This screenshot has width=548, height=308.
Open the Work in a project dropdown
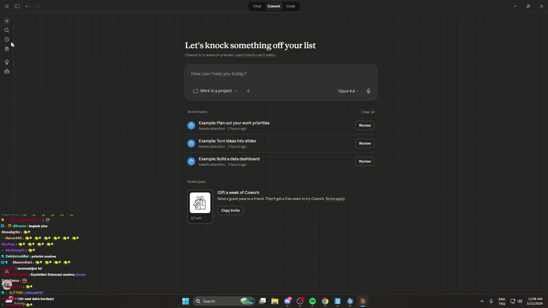coord(215,91)
